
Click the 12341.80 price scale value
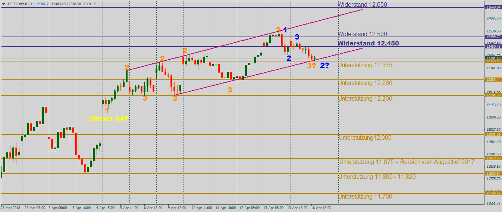[493, 68]
